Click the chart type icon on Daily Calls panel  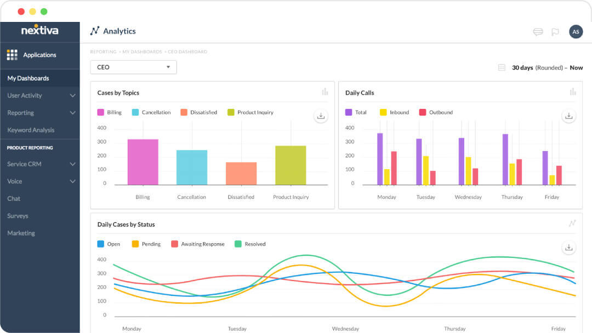tap(572, 91)
